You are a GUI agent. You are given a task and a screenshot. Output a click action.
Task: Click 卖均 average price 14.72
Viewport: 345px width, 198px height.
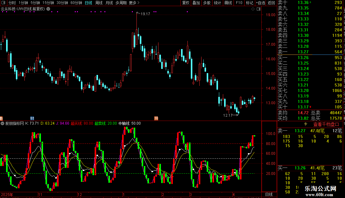303,113
